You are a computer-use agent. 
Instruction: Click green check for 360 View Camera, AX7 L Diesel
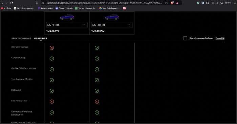click(97, 48)
